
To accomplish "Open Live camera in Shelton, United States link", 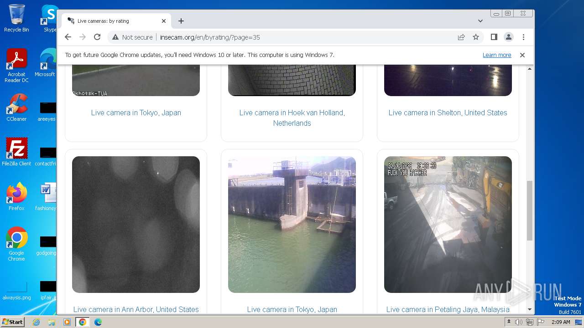I will pyautogui.click(x=448, y=113).
